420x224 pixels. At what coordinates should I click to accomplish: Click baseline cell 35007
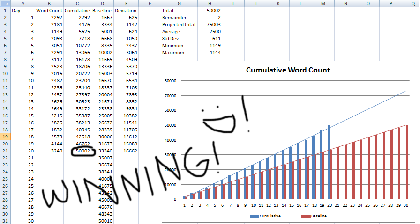[102, 158]
